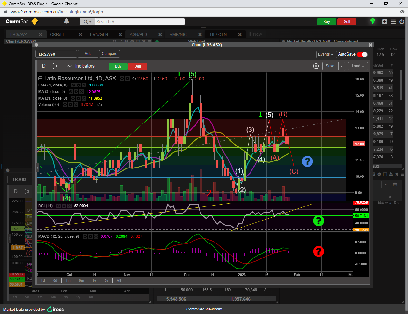Open the notifications bell in CommSec header
Screen dimensions: 408x314
66,21
